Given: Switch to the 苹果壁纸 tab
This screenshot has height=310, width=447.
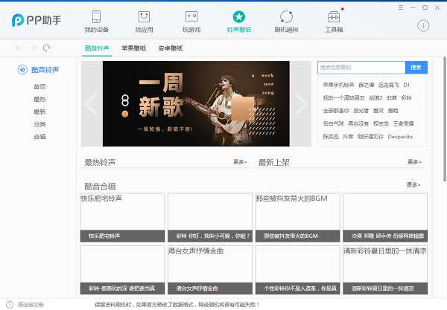Looking at the screenshot, I should click(133, 48).
